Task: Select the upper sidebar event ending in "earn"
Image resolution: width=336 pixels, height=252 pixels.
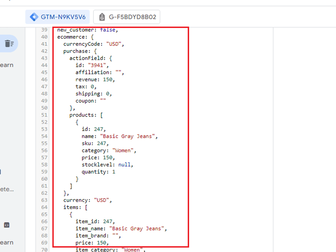Action: click(x=7, y=65)
